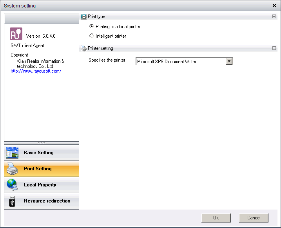Click the Resource redirection USB icon
The width and height of the screenshot is (281, 228).
(x=12, y=201)
